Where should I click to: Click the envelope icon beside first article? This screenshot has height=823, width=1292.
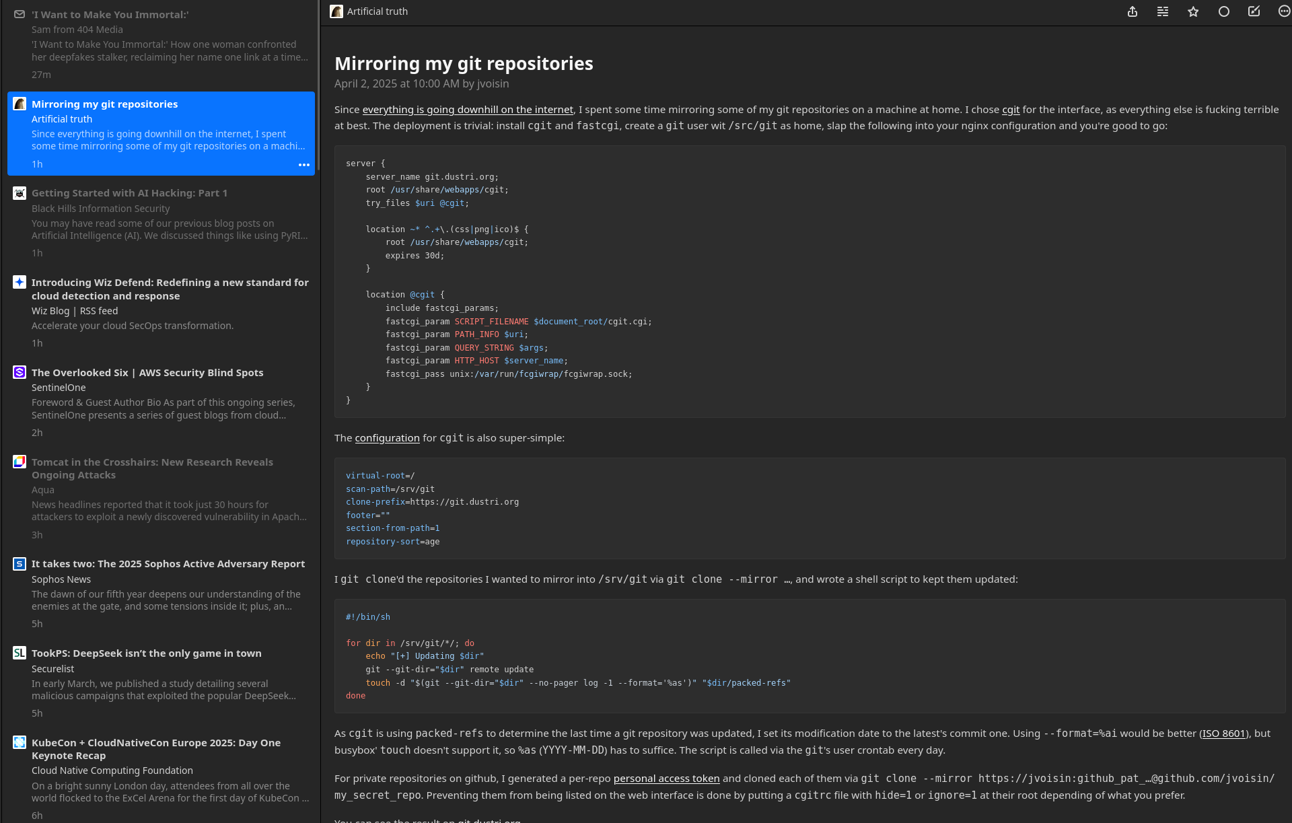pyautogui.click(x=20, y=14)
